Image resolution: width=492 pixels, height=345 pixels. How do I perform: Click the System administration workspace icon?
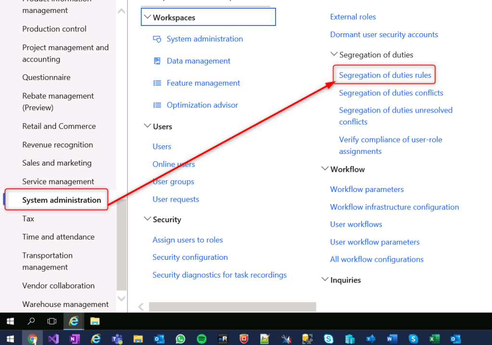(x=157, y=39)
